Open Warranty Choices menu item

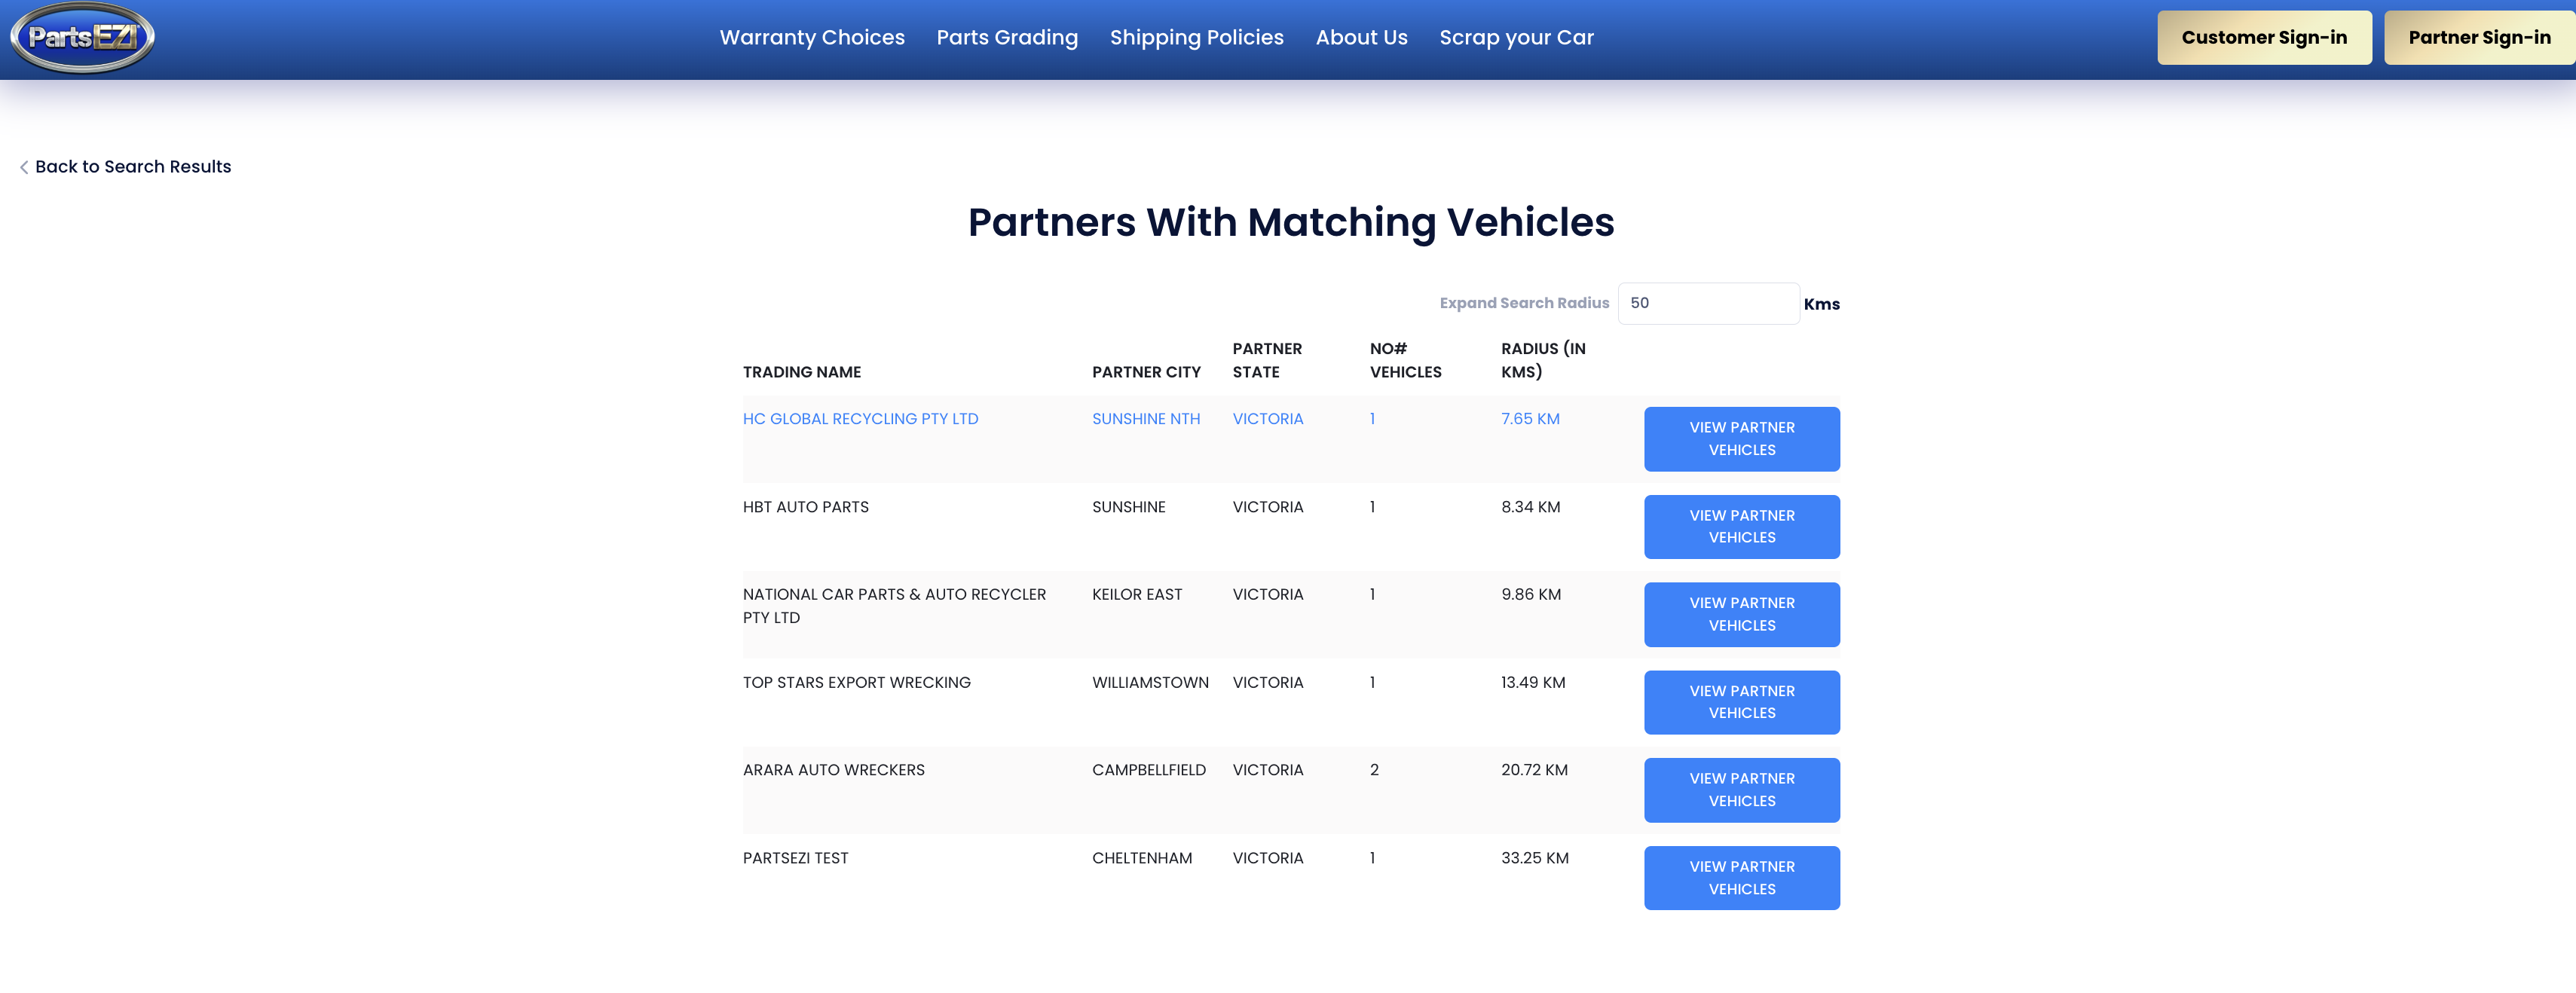click(812, 37)
